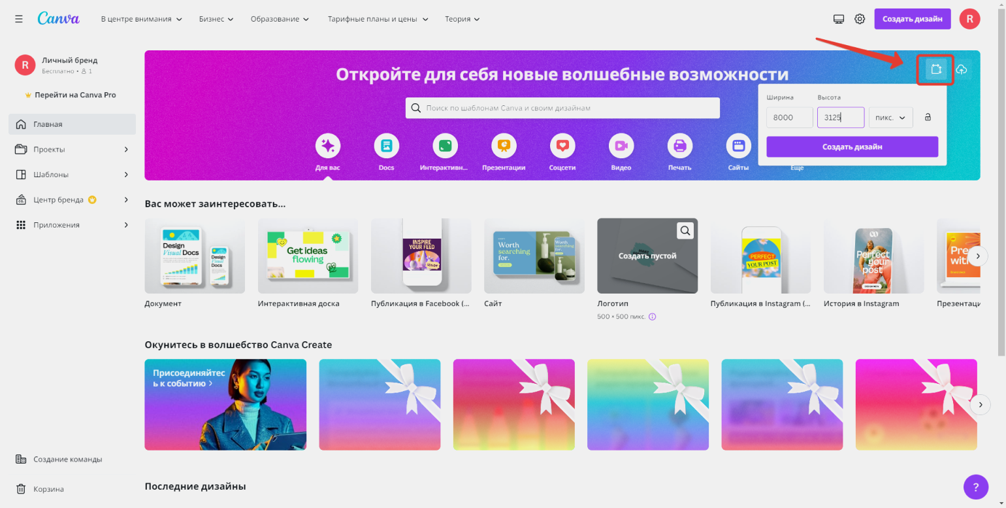Click the magnifier icon on Логотип card

(685, 231)
